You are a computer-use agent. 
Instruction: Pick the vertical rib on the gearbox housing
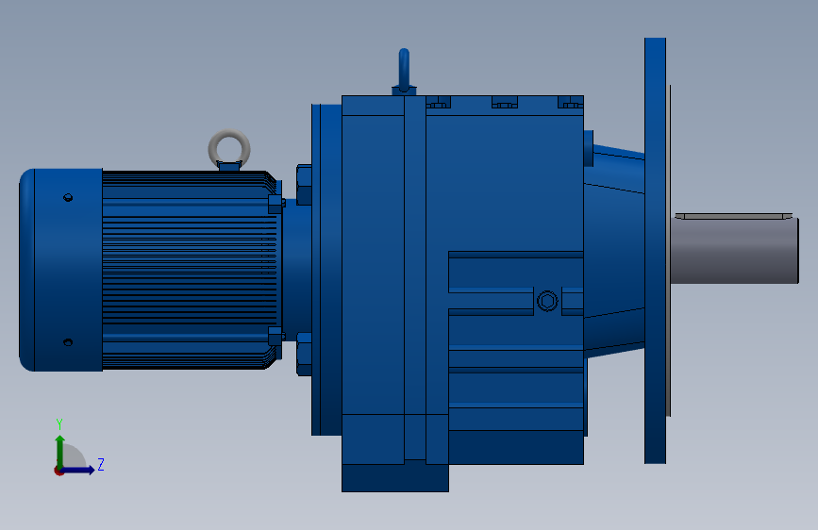[x=415, y=276]
